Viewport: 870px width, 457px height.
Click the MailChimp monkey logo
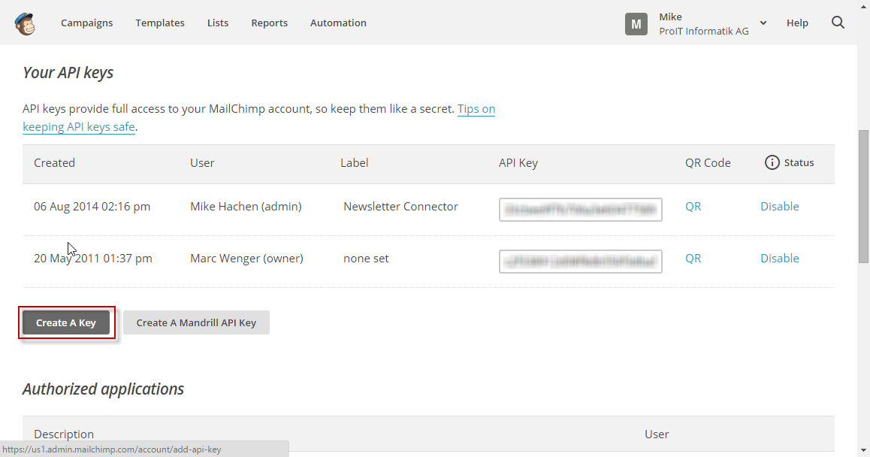pyautogui.click(x=25, y=23)
